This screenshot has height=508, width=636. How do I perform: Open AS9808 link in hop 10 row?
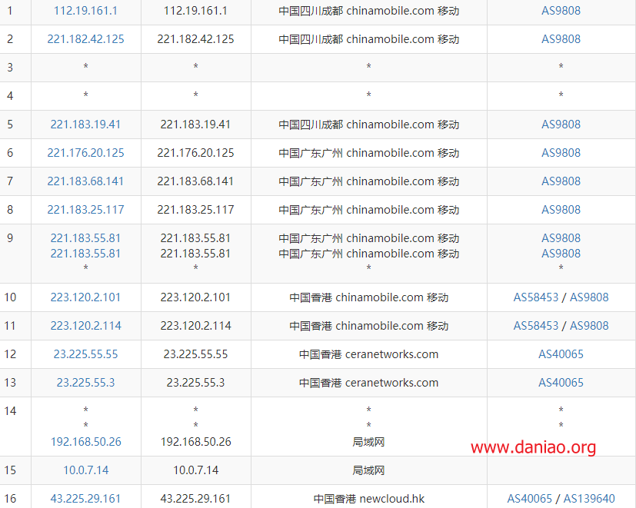point(589,297)
